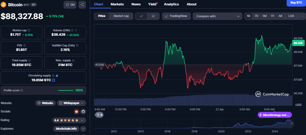Screen dimensions: 306x135
Task: Open the GitHub social link
Action: tap(83, 112)
